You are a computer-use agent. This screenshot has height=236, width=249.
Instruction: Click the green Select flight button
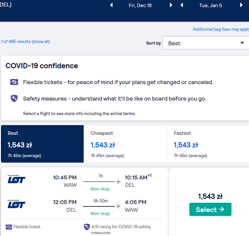210,209
